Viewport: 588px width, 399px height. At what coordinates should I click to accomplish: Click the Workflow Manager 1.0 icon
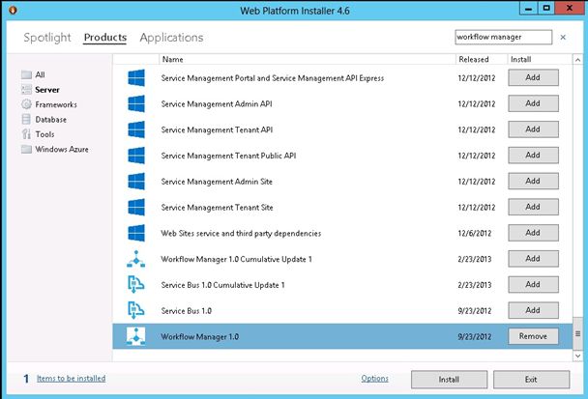pyautogui.click(x=136, y=336)
